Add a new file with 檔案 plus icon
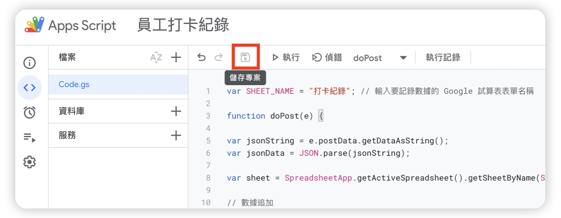Screen dimensions: 561x218 (x=176, y=57)
